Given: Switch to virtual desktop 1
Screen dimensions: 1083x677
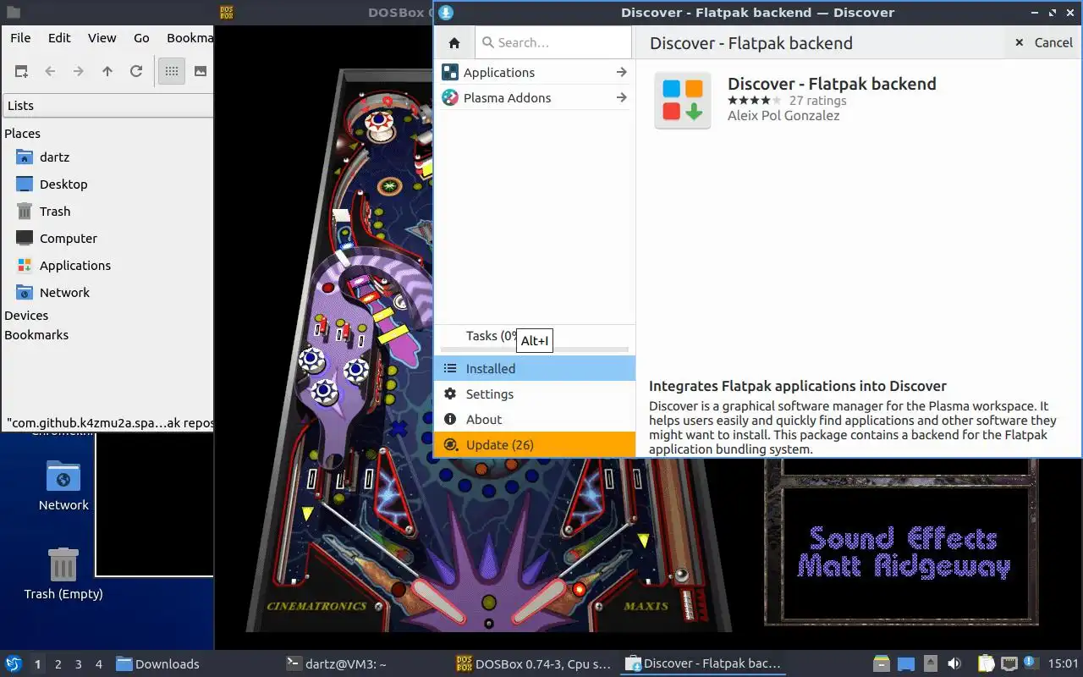Looking at the screenshot, I should [x=38, y=664].
